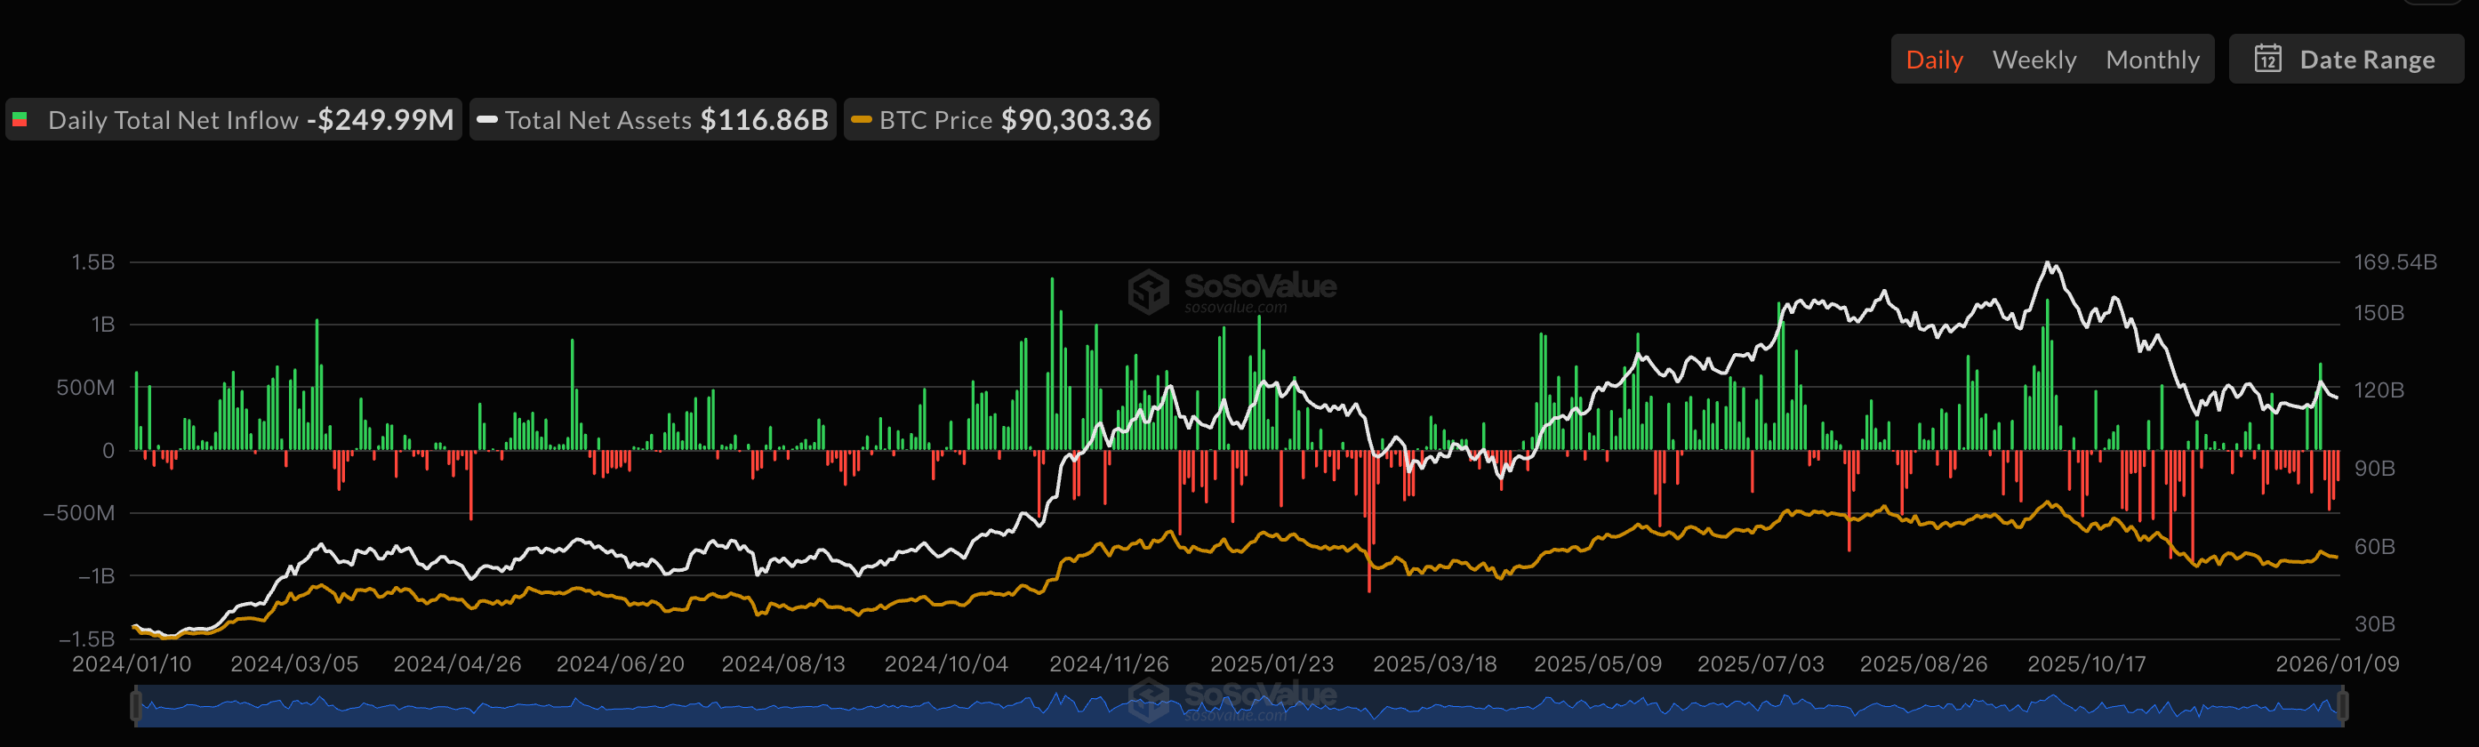Click the $90,303.36 BTC price value
2479x747 pixels.
1076,120
